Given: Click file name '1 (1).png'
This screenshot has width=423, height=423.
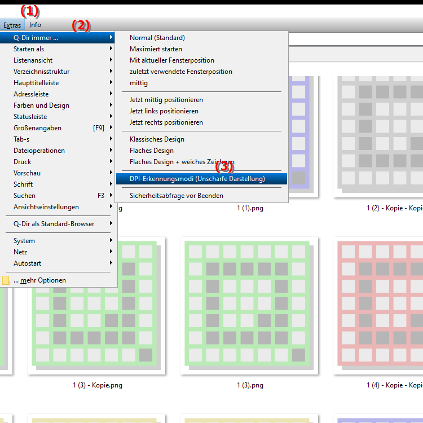Looking at the screenshot, I should coord(250,208).
